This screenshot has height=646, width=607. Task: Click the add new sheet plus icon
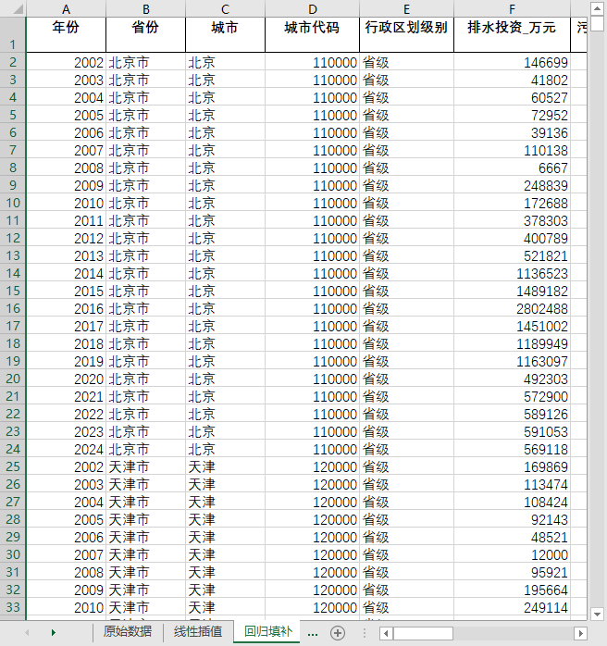pos(338,633)
